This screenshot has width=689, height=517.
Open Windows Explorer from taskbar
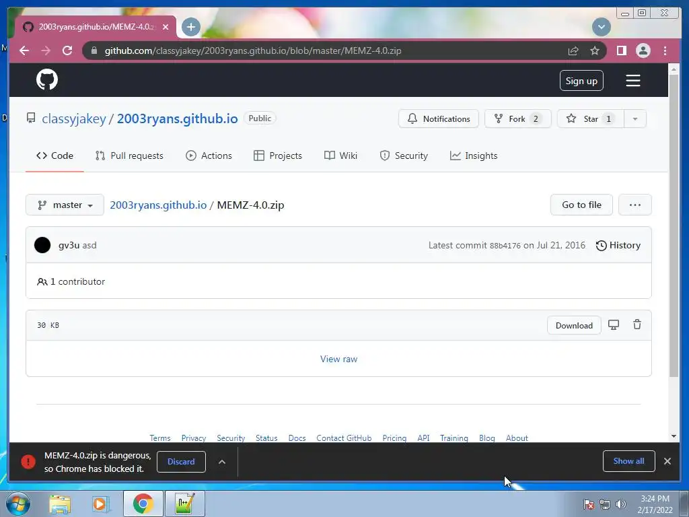(x=60, y=504)
